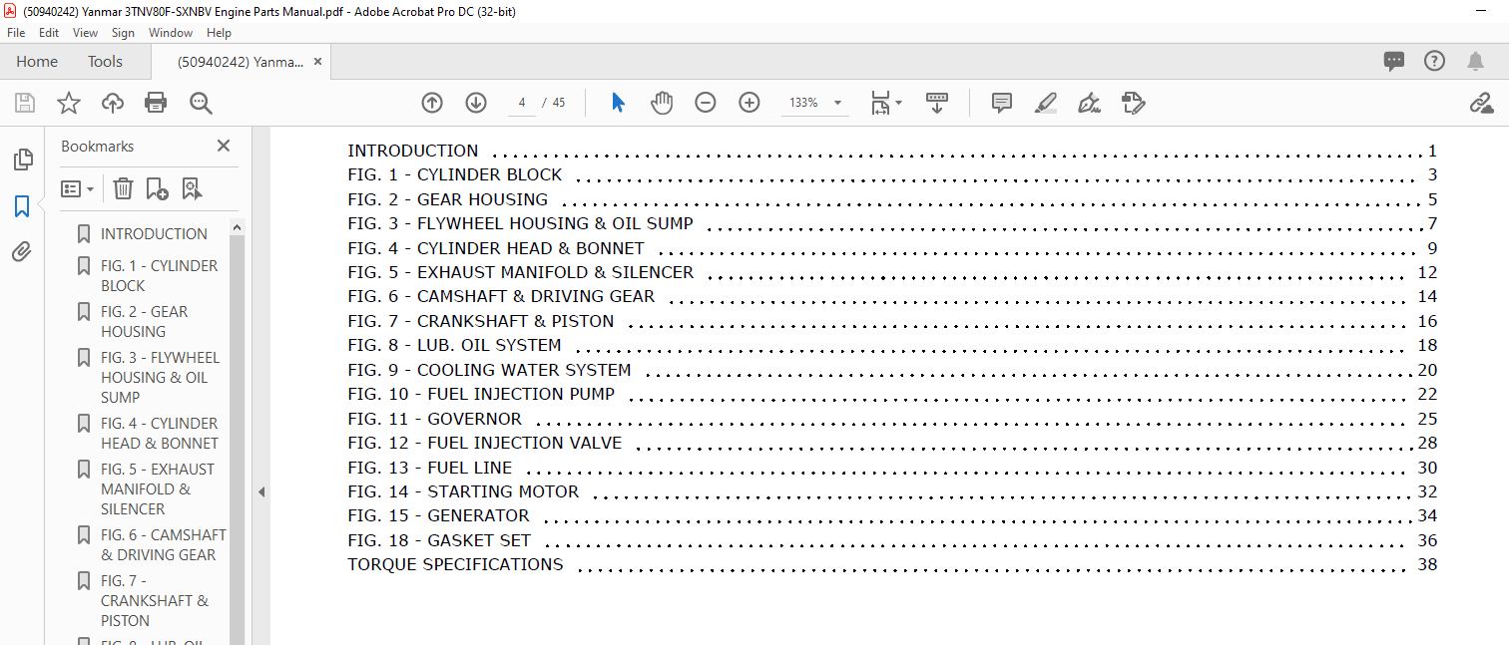Toggle the Bookmarks panel icon
Image resolution: width=1509 pixels, height=645 pixels.
click(22, 206)
